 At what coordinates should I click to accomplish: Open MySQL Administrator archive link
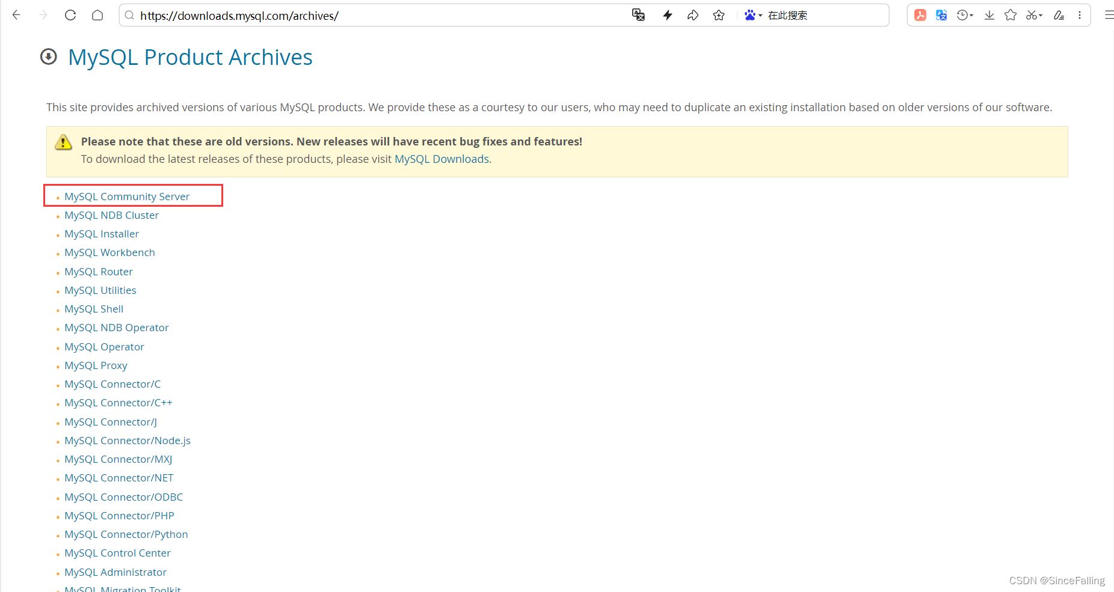[x=115, y=572]
